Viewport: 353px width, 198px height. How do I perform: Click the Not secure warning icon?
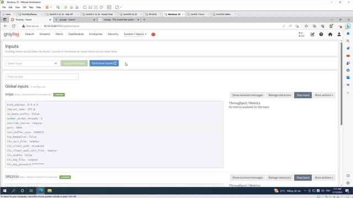coord(23,26)
